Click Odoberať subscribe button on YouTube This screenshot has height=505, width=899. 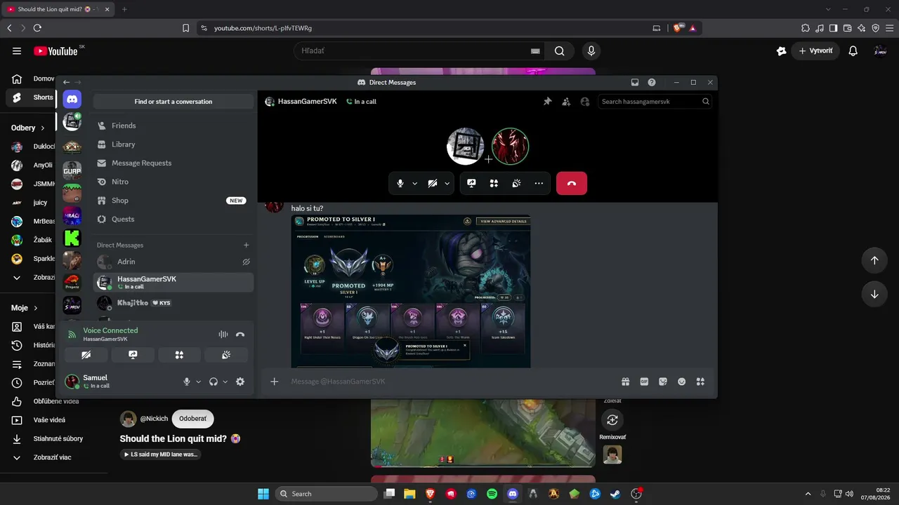click(x=192, y=419)
